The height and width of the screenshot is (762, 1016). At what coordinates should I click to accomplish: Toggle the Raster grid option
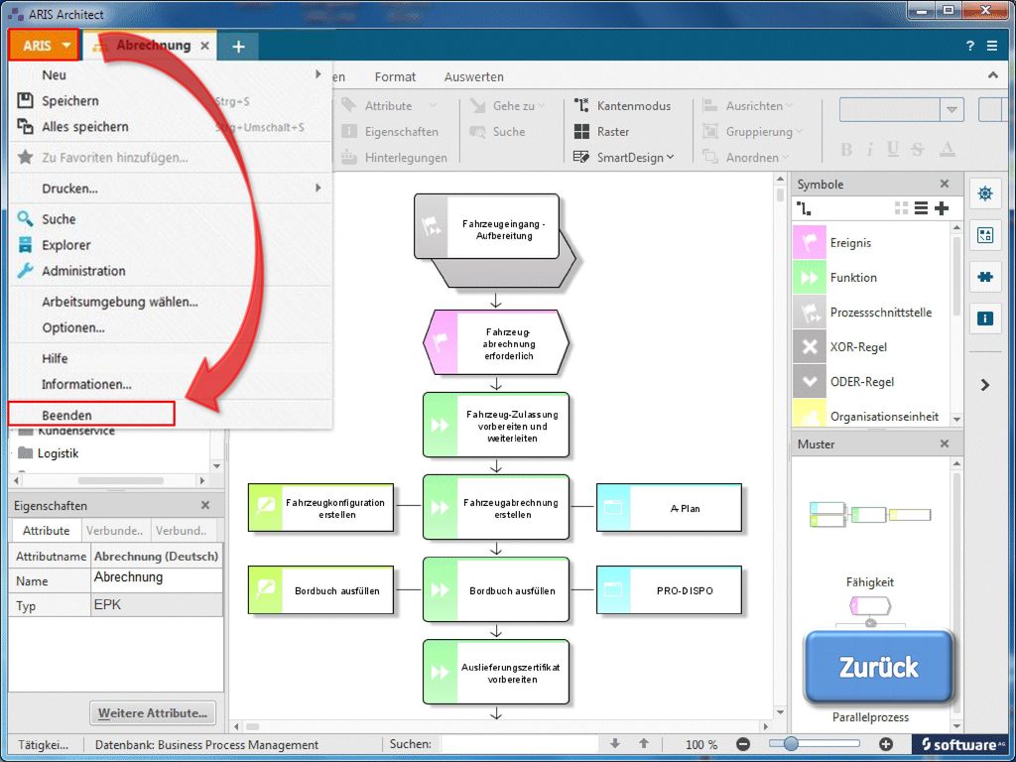click(x=601, y=132)
